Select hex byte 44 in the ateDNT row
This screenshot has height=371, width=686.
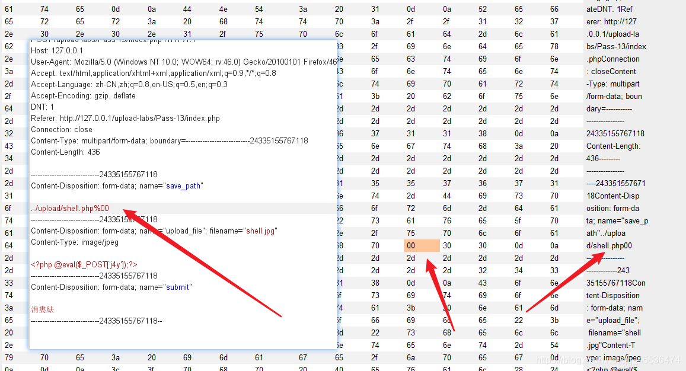pyautogui.click(x=187, y=9)
